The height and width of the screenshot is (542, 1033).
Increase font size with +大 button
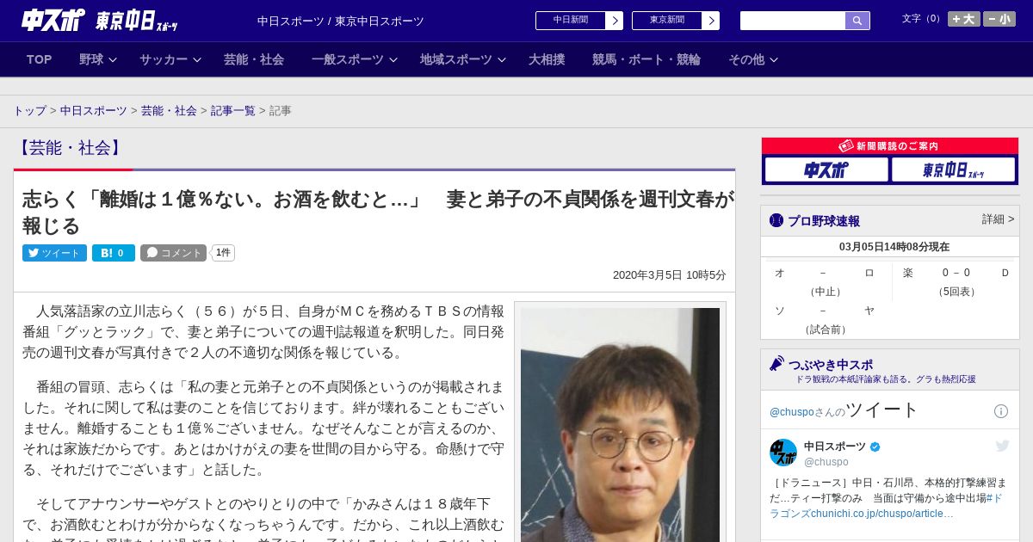tap(963, 19)
